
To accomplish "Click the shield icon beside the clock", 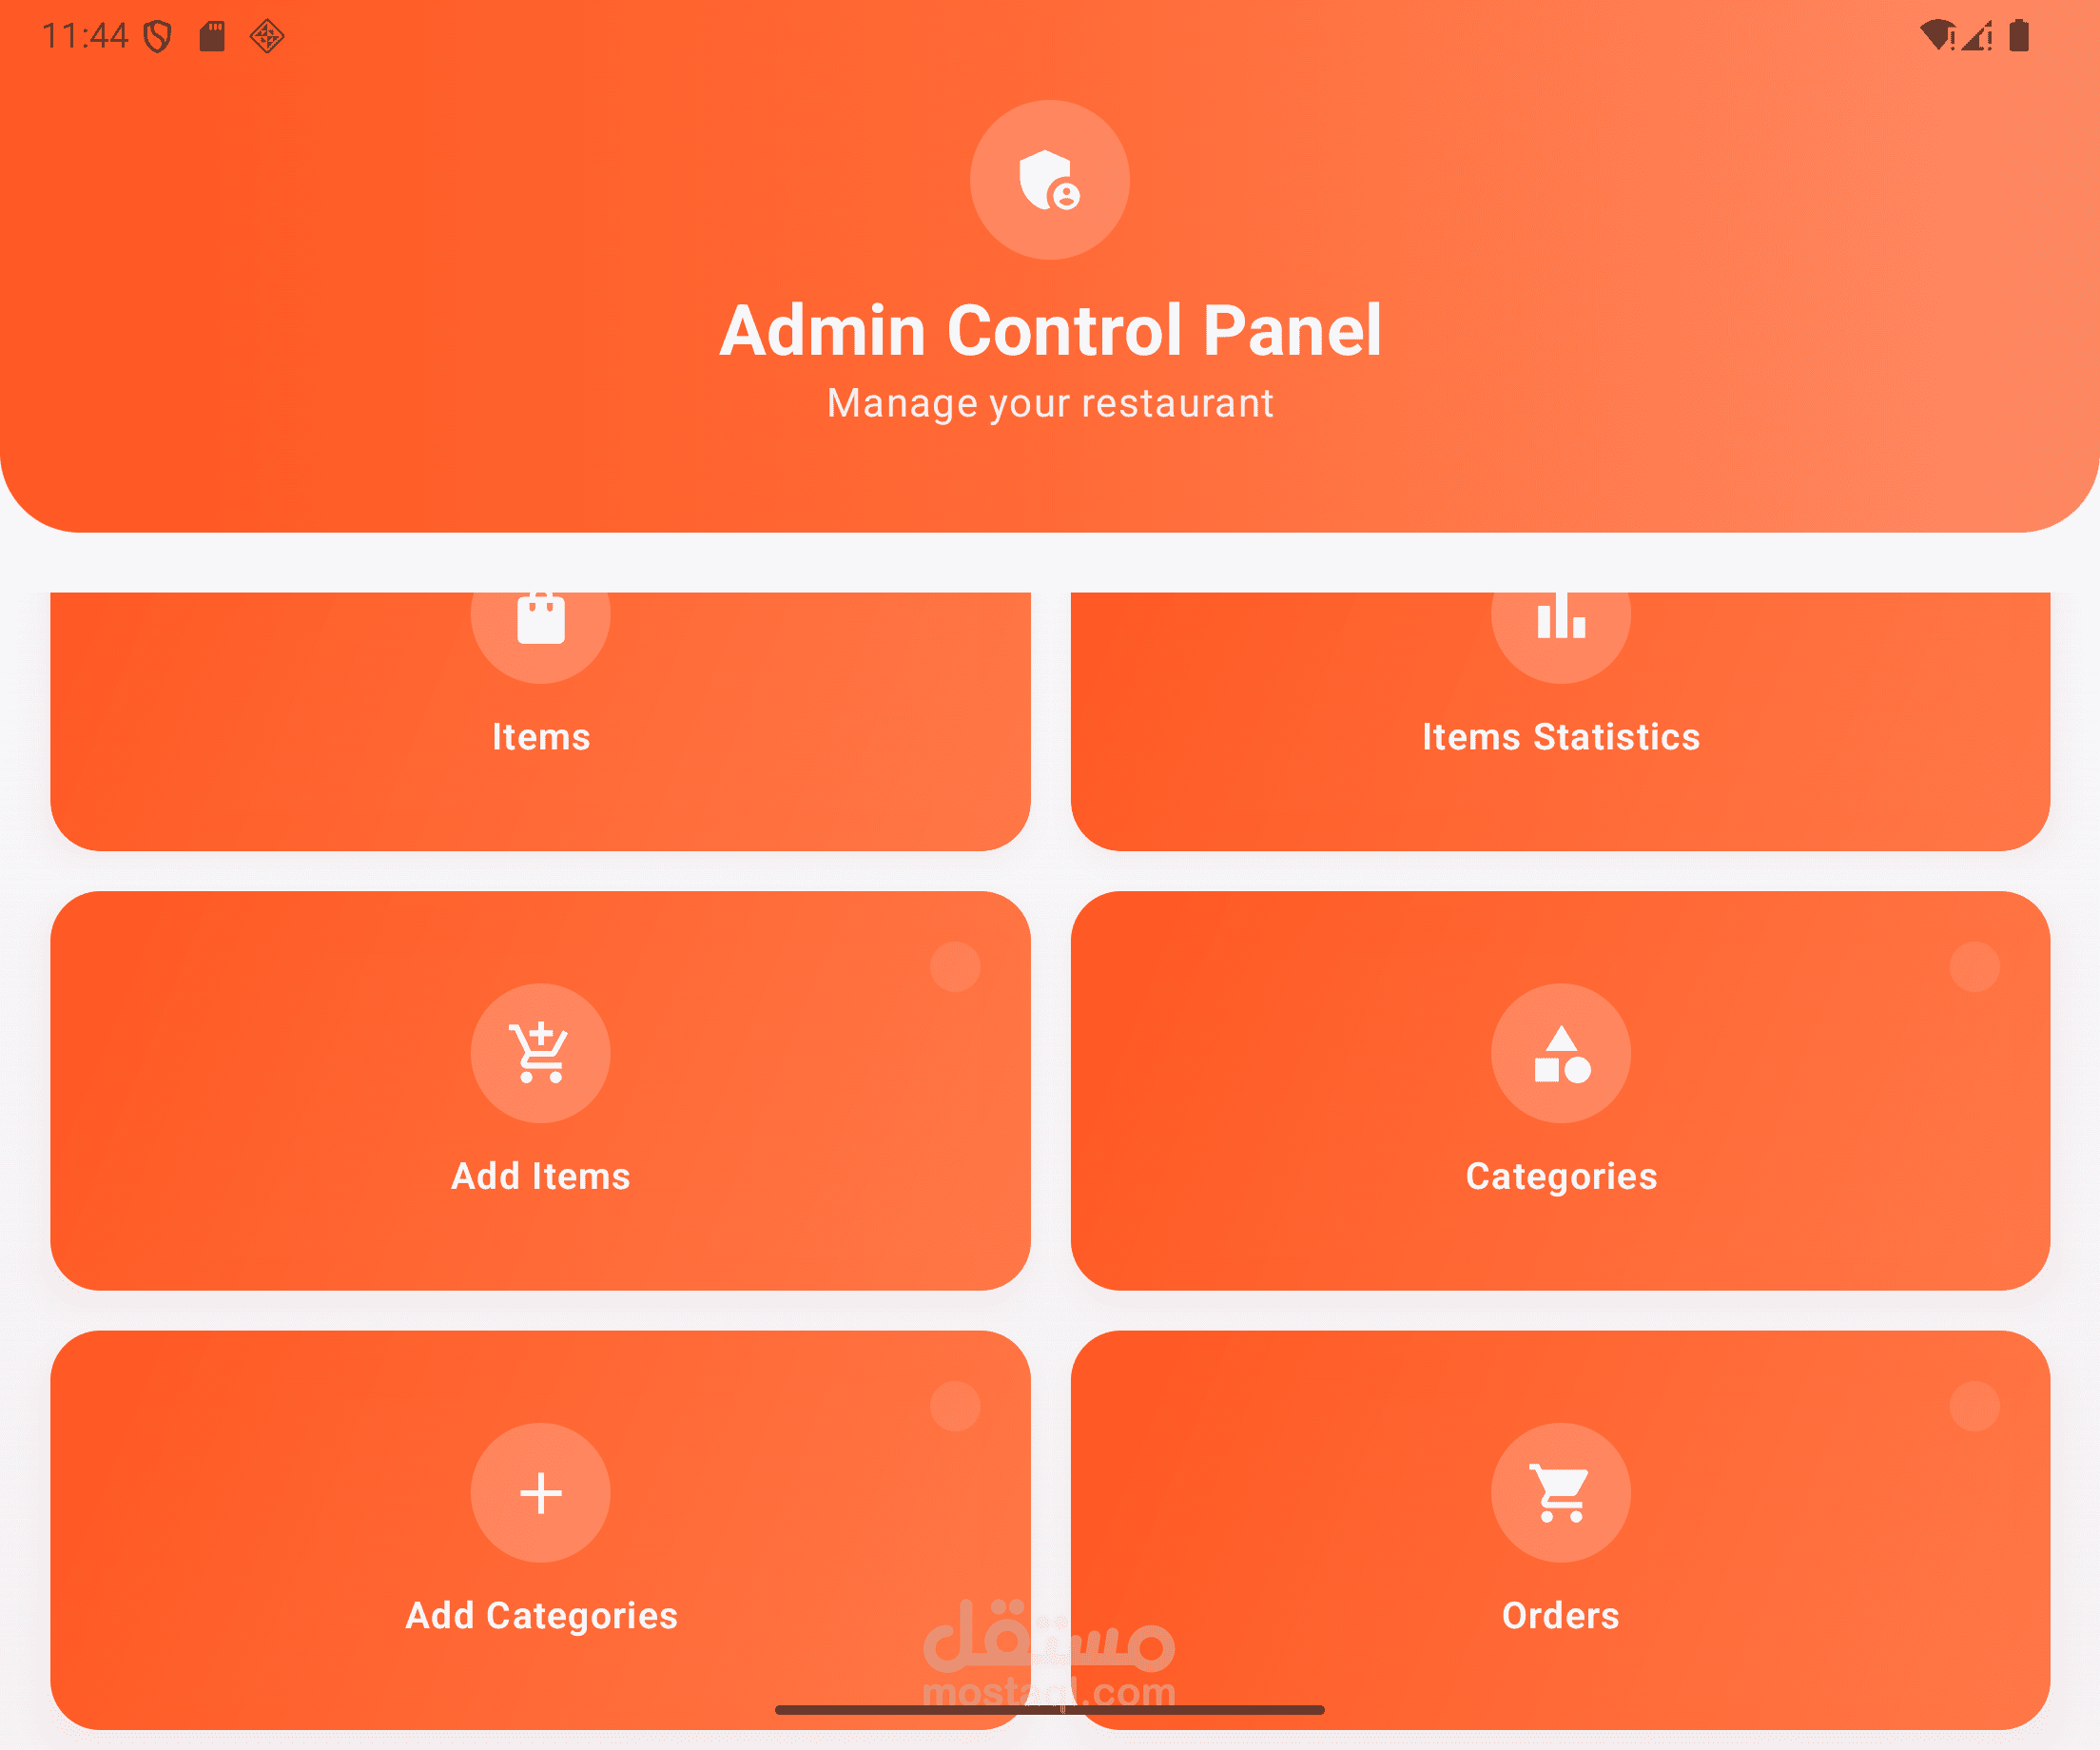I will click(x=158, y=37).
